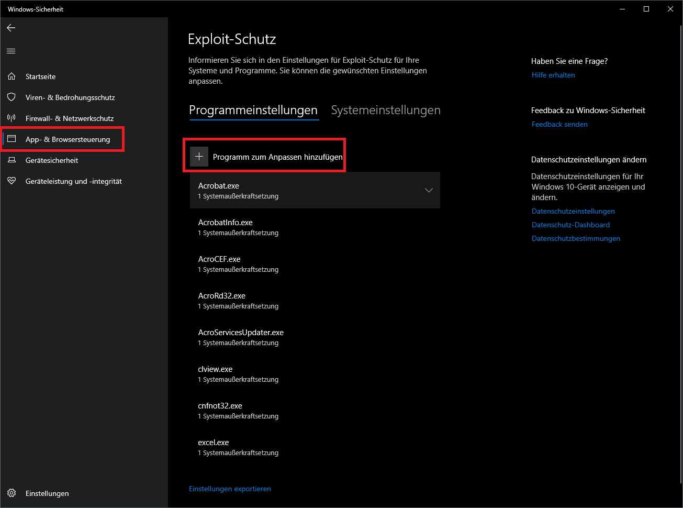The height and width of the screenshot is (508, 683).
Task: Click the Einstellungen exportieren link
Action: (x=230, y=489)
